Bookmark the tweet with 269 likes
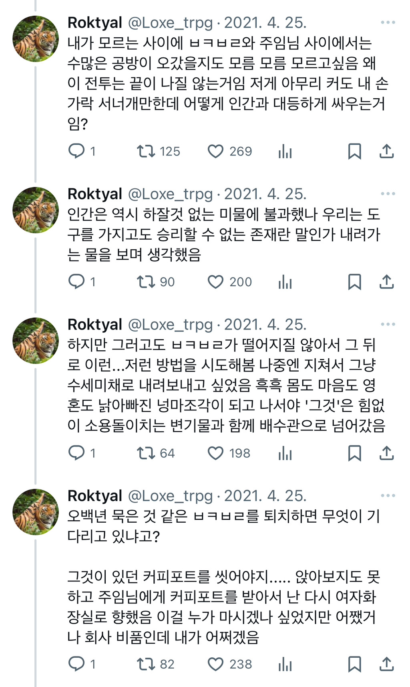This screenshot has height=687, width=410. [x=354, y=151]
